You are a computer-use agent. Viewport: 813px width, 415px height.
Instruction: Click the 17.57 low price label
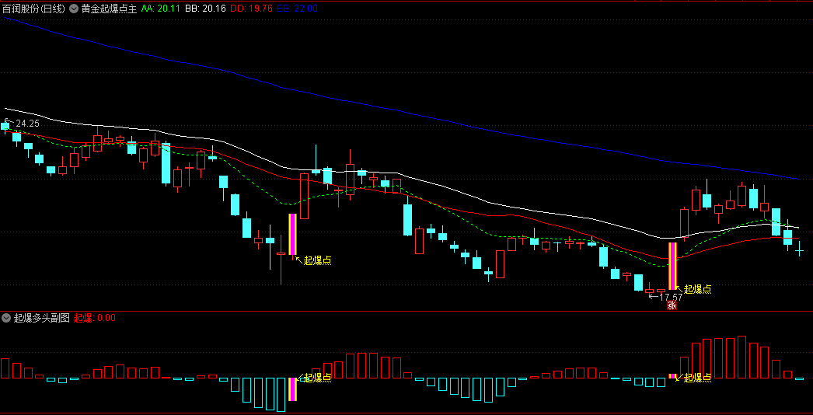(x=671, y=297)
